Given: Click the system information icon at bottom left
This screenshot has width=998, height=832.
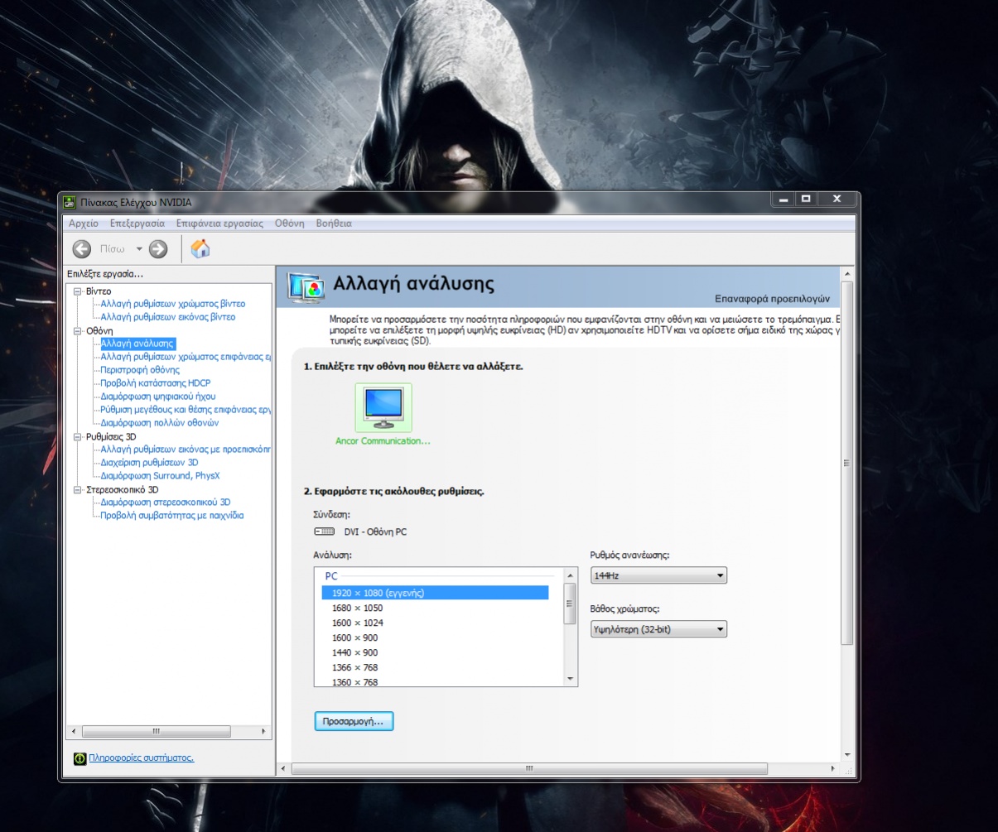Looking at the screenshot, I should tap(80, 758).
